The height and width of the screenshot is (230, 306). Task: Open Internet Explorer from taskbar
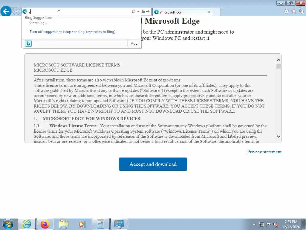27,224
